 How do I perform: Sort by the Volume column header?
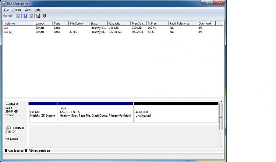18,24
